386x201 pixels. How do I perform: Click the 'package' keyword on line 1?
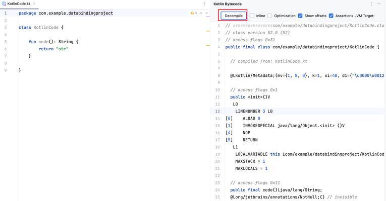point(27,13)
